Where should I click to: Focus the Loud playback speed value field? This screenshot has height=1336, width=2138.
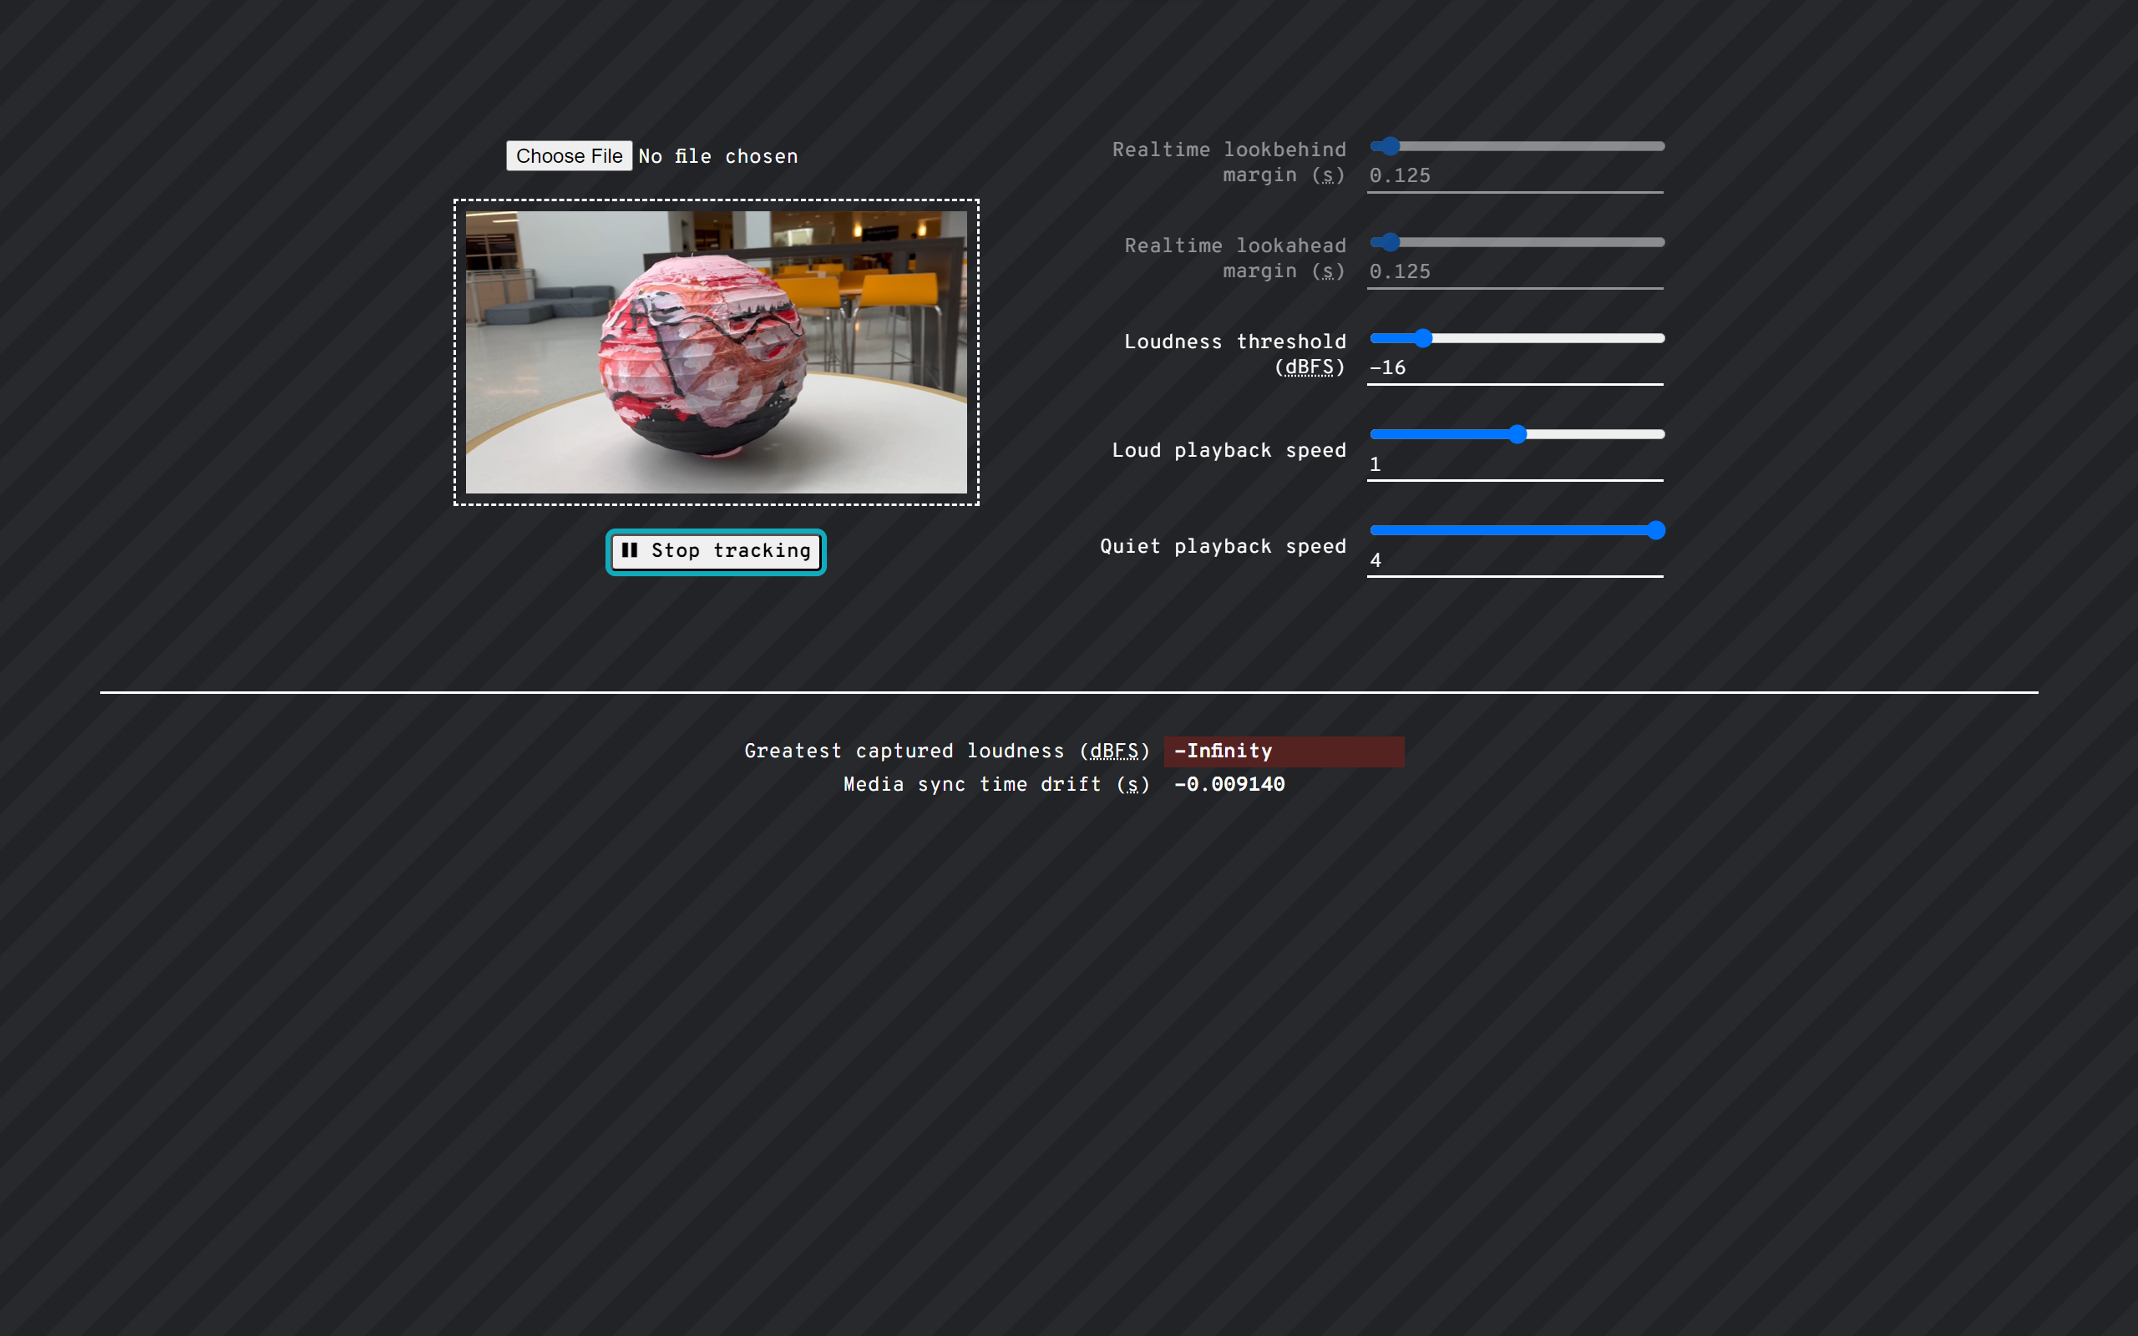(1515, 464)
